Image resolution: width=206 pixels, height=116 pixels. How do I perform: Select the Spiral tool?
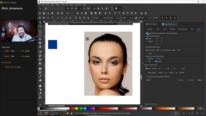point(40,47)
